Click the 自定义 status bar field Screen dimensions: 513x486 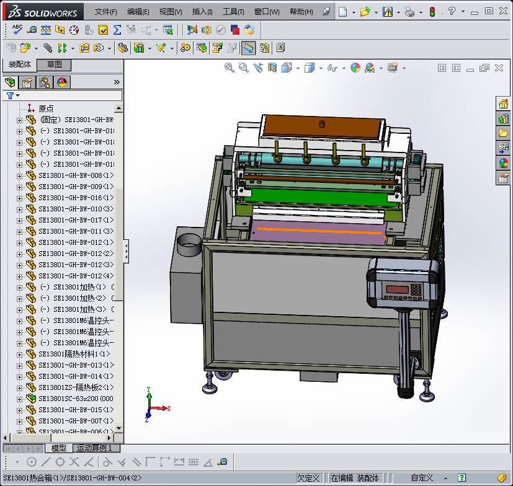tap(422, 477)
